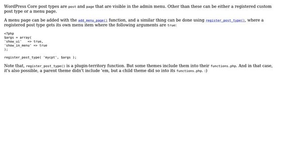
Task: Click the '<?php' opening code line
Action: pos(9,34)
